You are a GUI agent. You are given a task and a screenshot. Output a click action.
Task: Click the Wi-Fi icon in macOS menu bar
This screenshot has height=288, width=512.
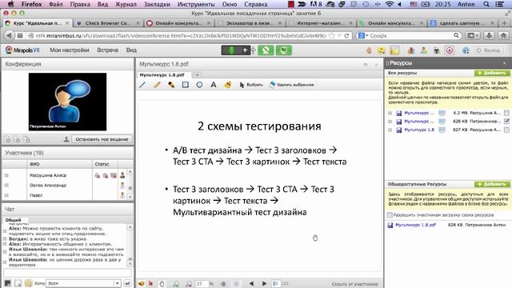pos(389,4)
